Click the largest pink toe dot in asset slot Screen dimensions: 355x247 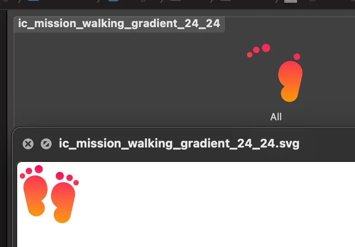pos(266,48)
